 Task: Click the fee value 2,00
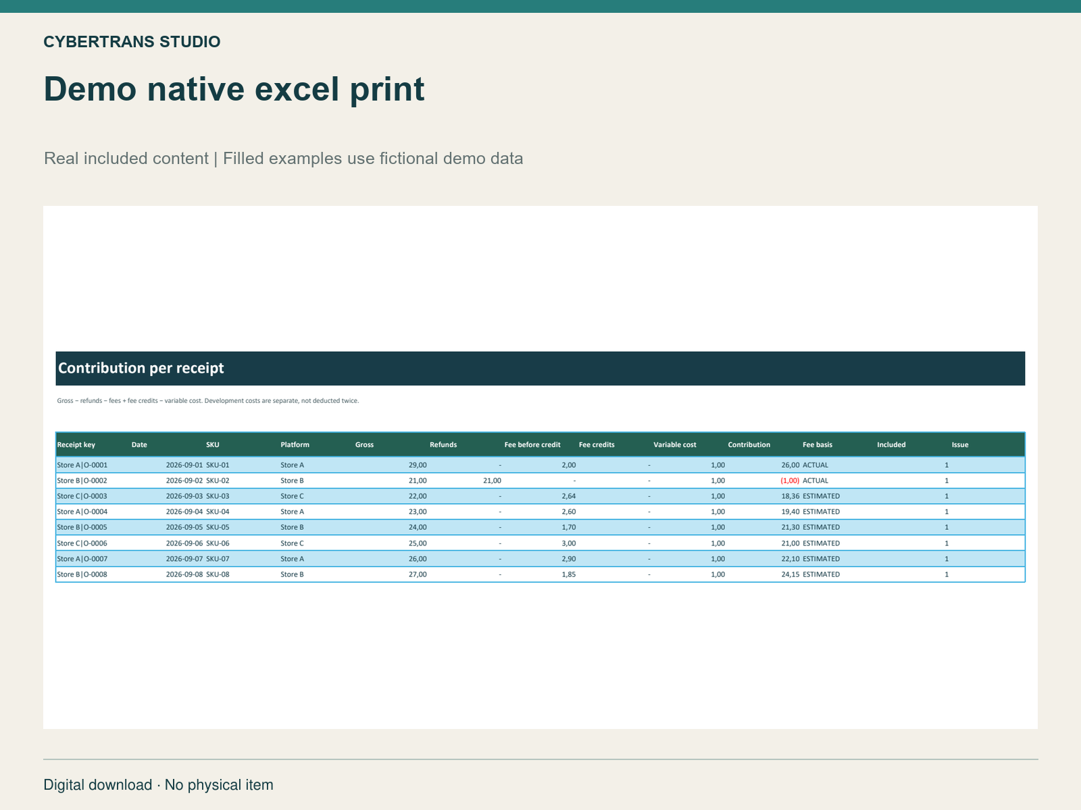tap(569, 465)
